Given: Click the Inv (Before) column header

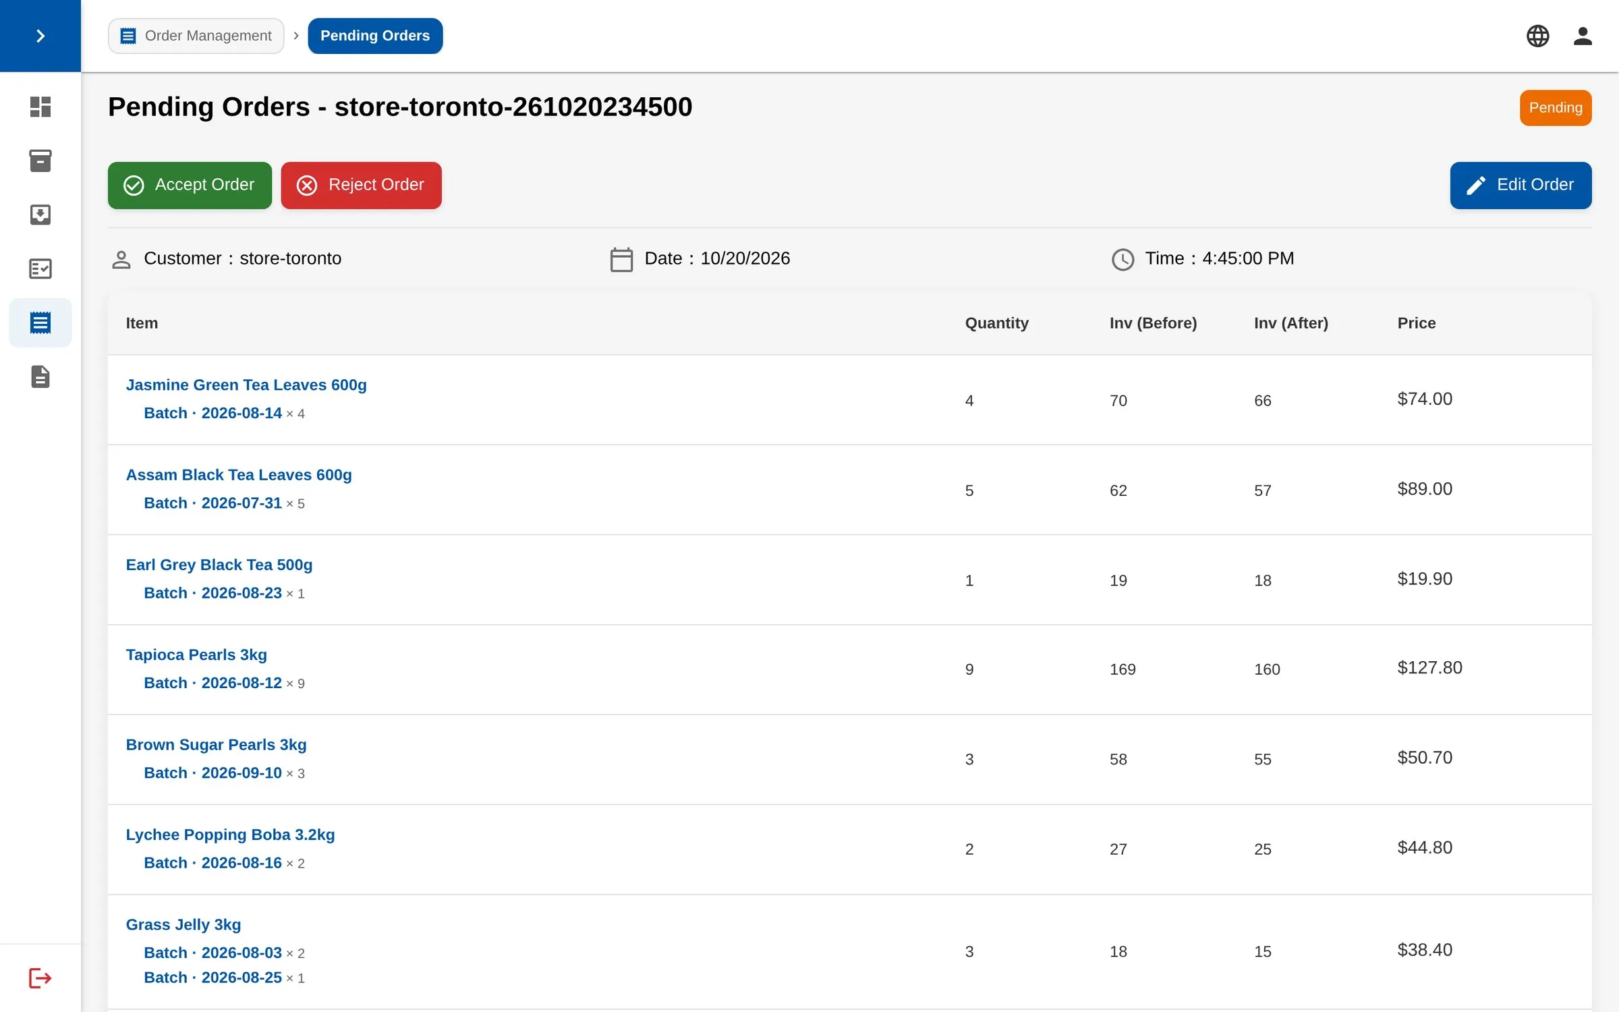Looking at the screenshot, I should click(1153, 323).
